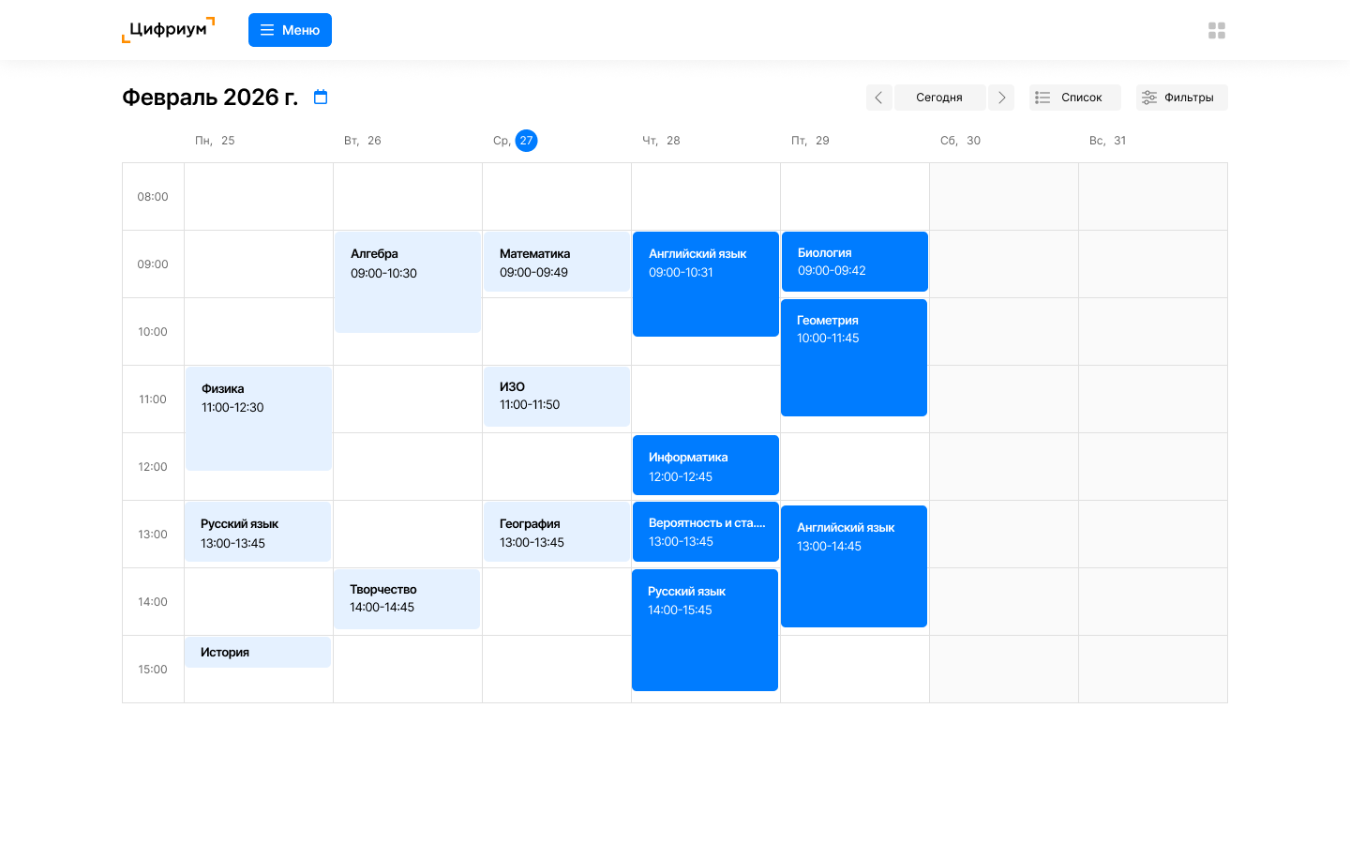Open Вероятность и статистика lesson
Screen dimensions: 1350x844
pyautogui.click(x=705, y=532)
